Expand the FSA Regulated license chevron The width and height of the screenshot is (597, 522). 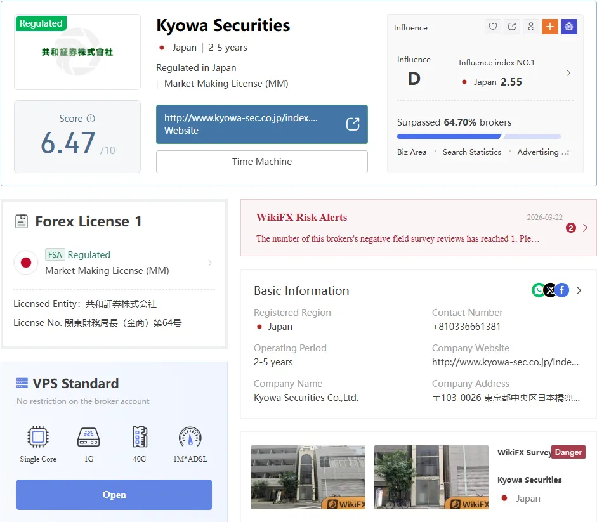click(210, 263)
